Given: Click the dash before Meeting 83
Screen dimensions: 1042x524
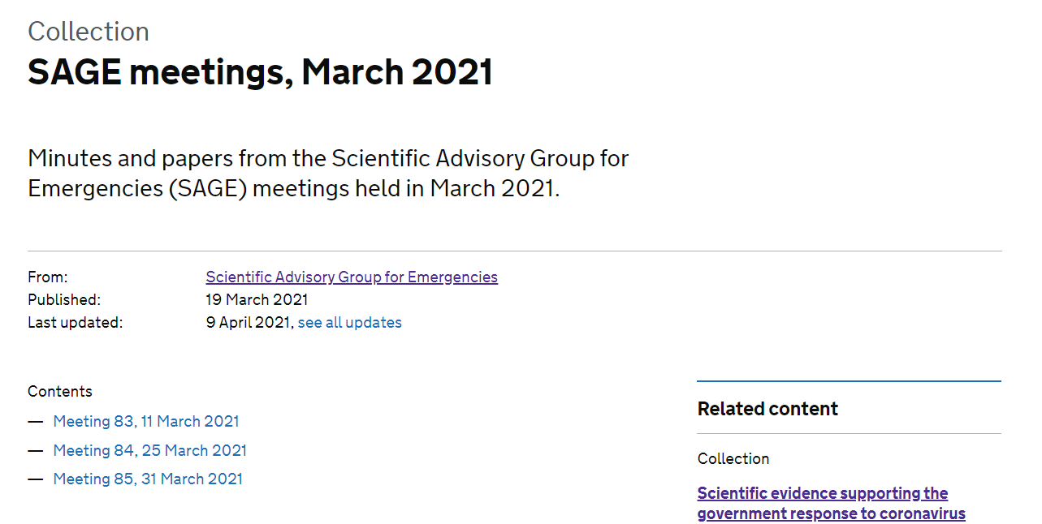Looking at the screenshot, I should [x=35, y=422].
